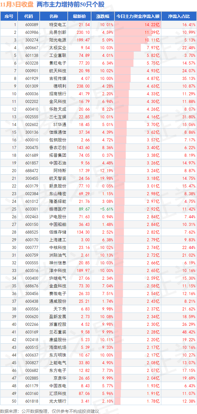This screenshot has height=414, width=197.
Task: Select stock name 工业富联
Action: pyautogui.click(x=58, y=55)
